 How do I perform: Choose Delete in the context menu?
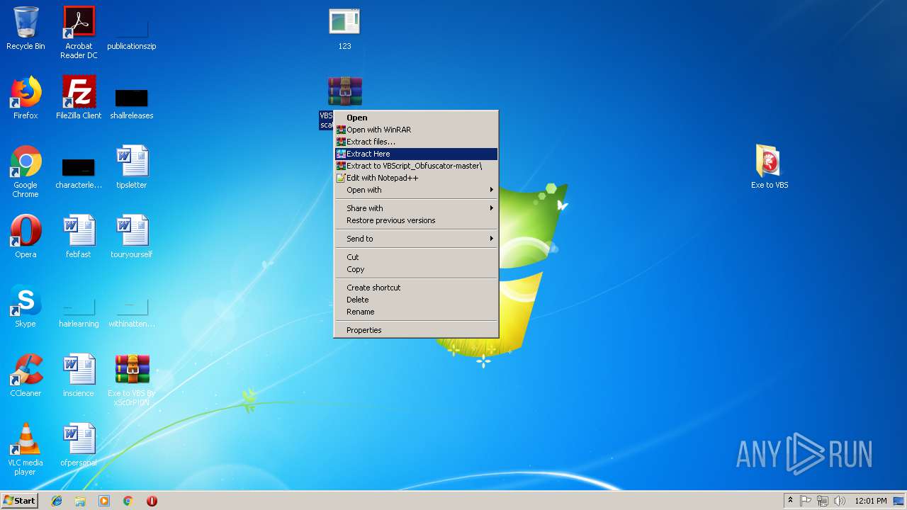416,300
